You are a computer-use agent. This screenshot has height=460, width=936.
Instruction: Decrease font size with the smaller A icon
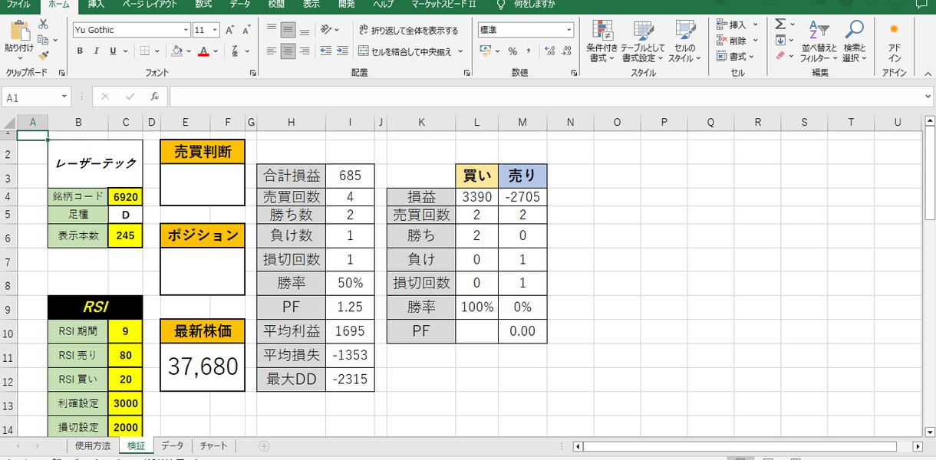[x=247, y=30]
